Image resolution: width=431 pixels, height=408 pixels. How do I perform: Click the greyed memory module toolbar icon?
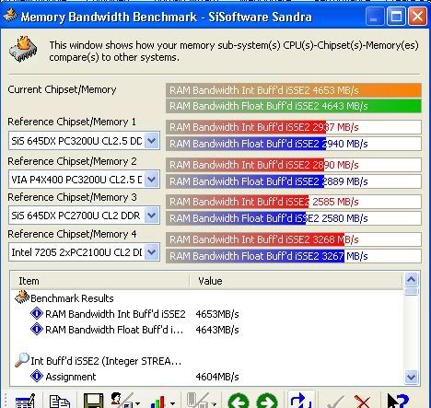(197, 400)
